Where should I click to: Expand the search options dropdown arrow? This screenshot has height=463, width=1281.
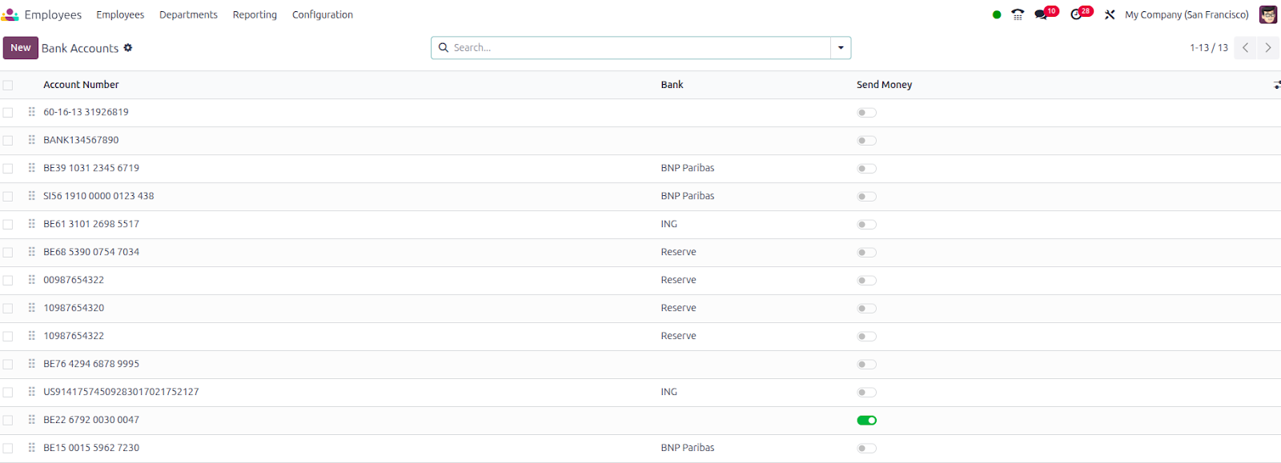(x=841, y=48)
